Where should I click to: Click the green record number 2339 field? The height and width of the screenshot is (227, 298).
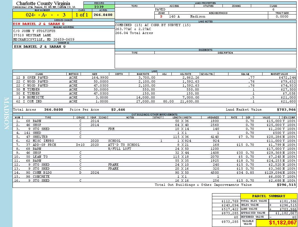pos(99,7)
